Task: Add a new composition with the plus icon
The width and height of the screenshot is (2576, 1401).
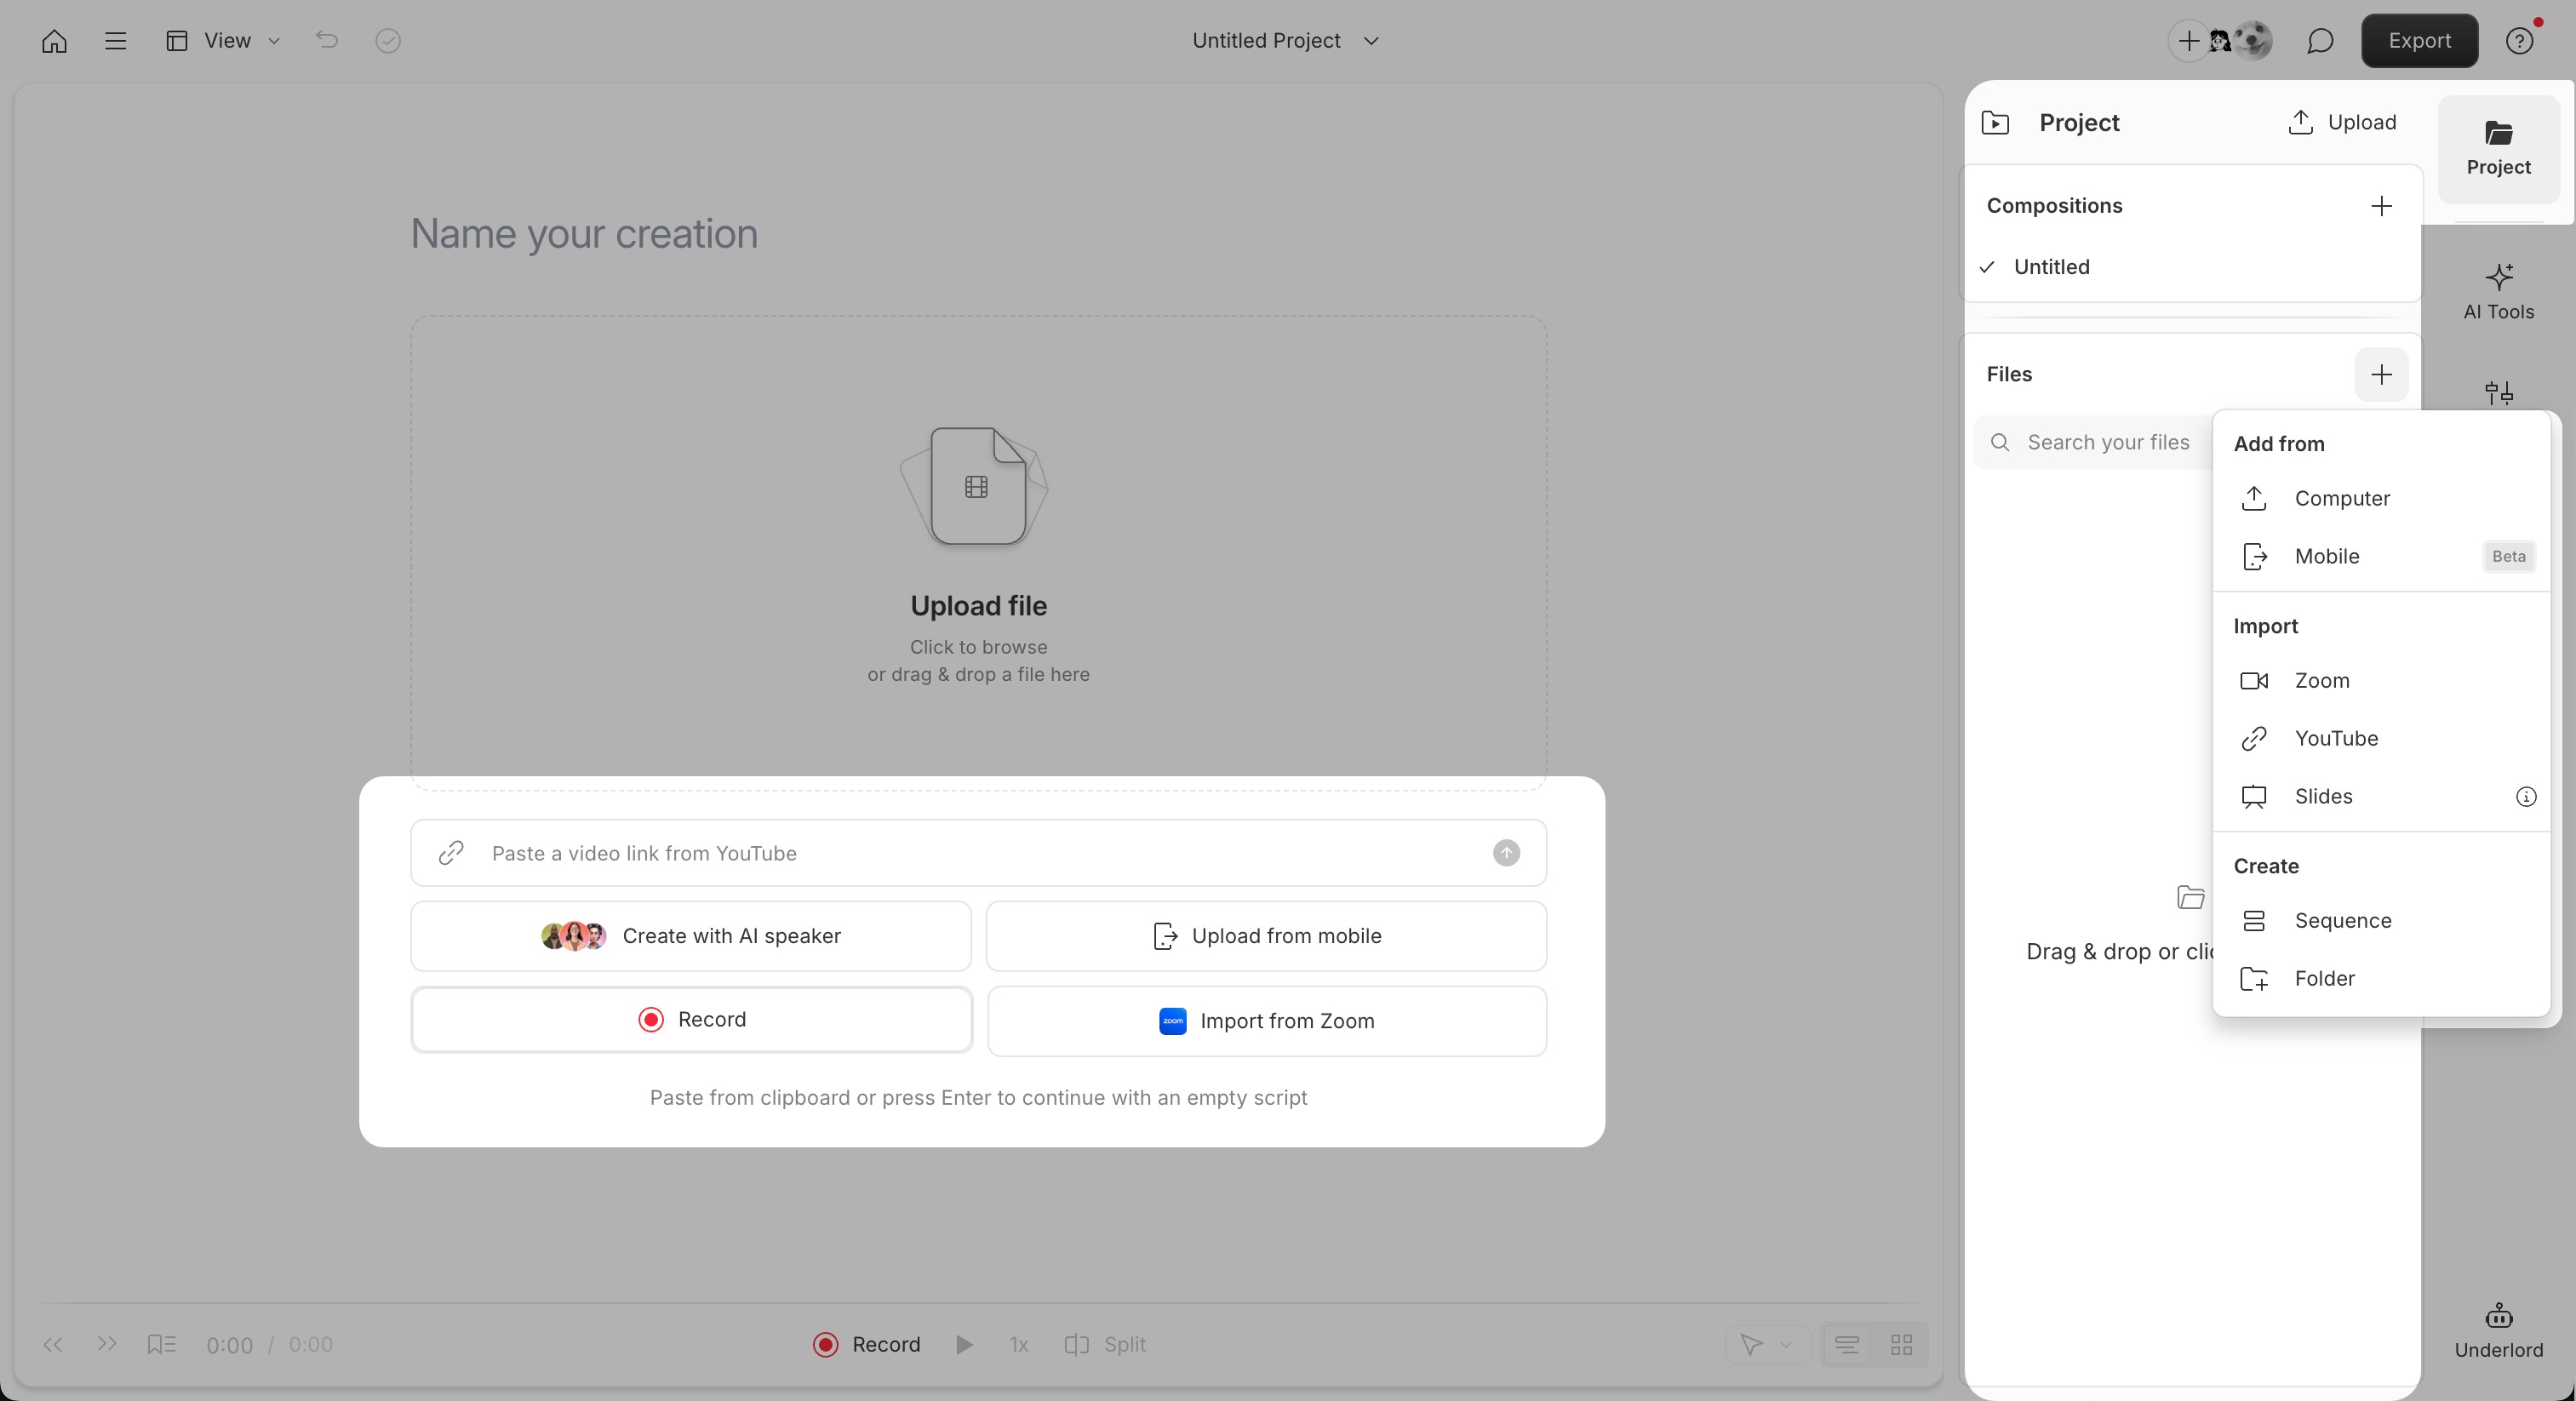Action: point(2382,206)
